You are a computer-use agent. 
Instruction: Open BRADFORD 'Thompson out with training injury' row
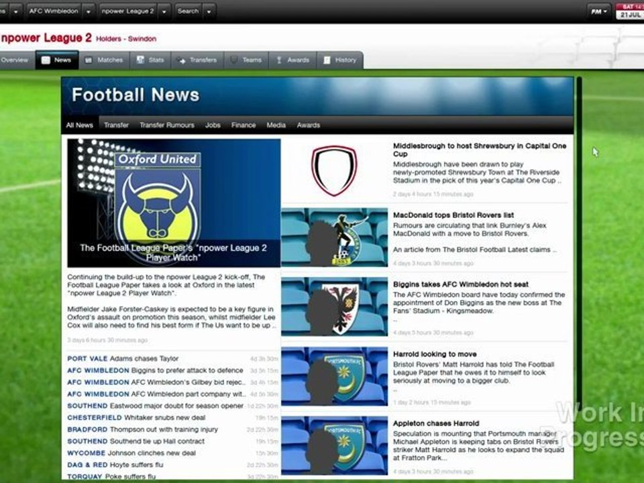tap(172, 429)
